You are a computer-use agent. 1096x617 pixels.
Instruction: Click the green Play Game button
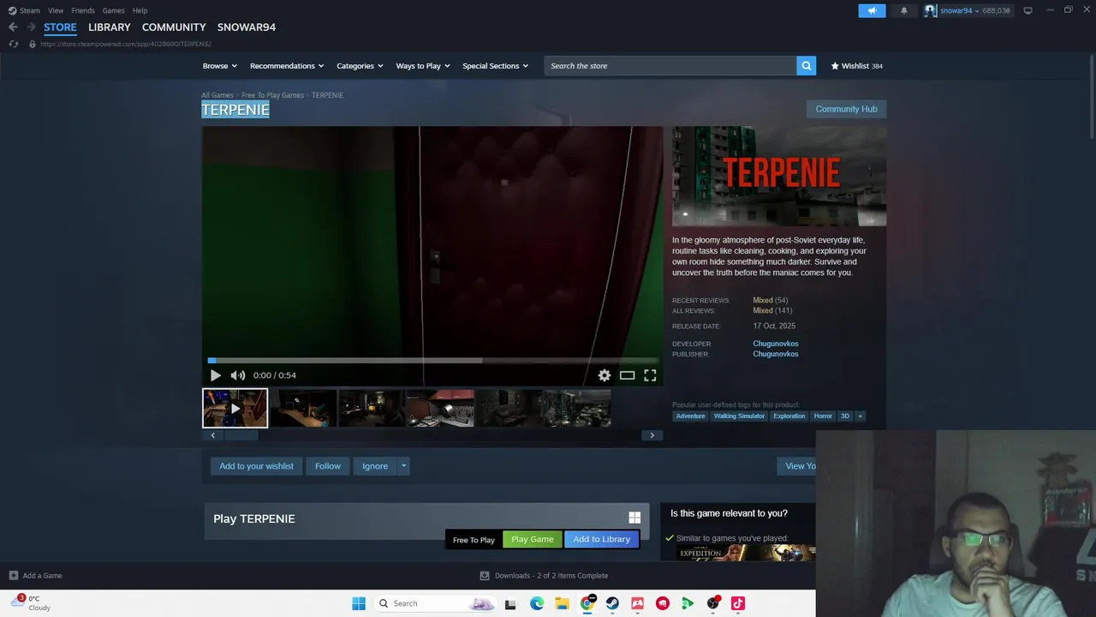click(x=533, y=539)
